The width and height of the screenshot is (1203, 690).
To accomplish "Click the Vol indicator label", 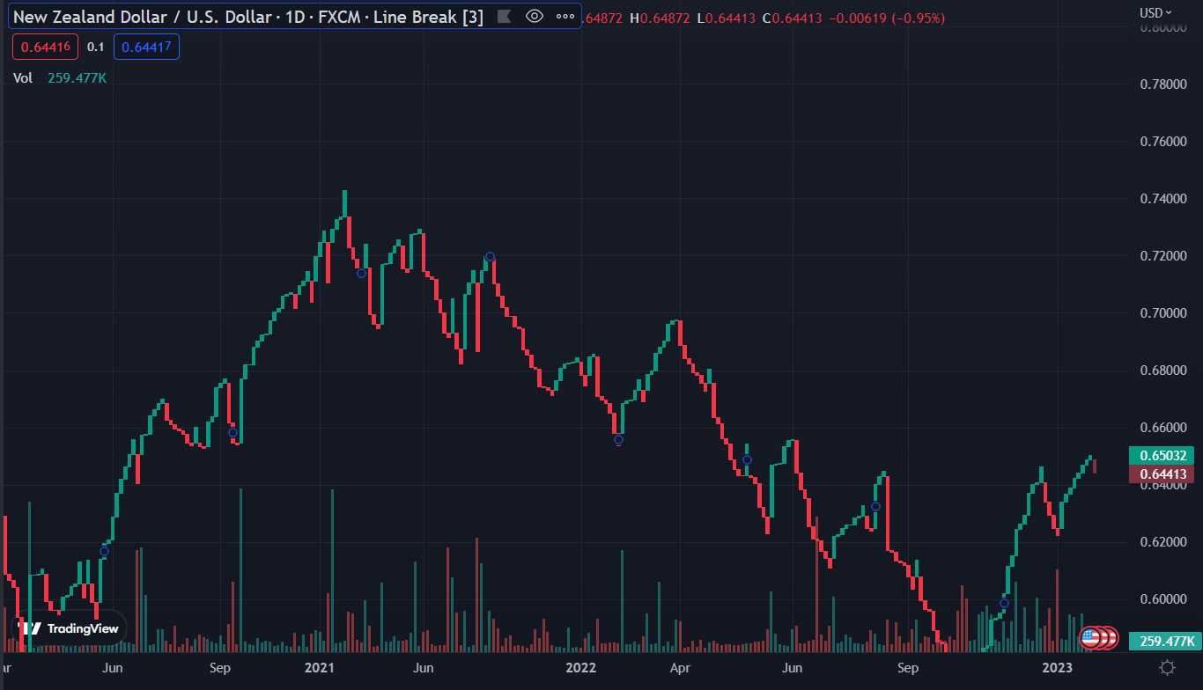I will point(23,77).
